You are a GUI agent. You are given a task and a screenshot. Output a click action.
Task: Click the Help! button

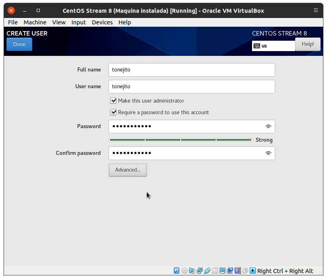[307, 44]
